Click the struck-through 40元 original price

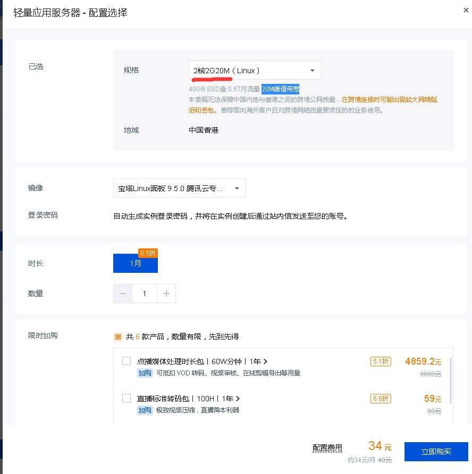click(x=385, y=460)
